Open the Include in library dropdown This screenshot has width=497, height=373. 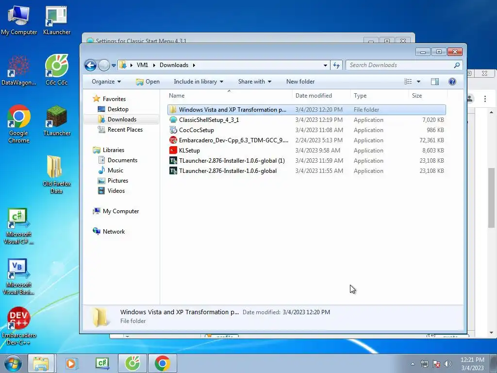199,82
